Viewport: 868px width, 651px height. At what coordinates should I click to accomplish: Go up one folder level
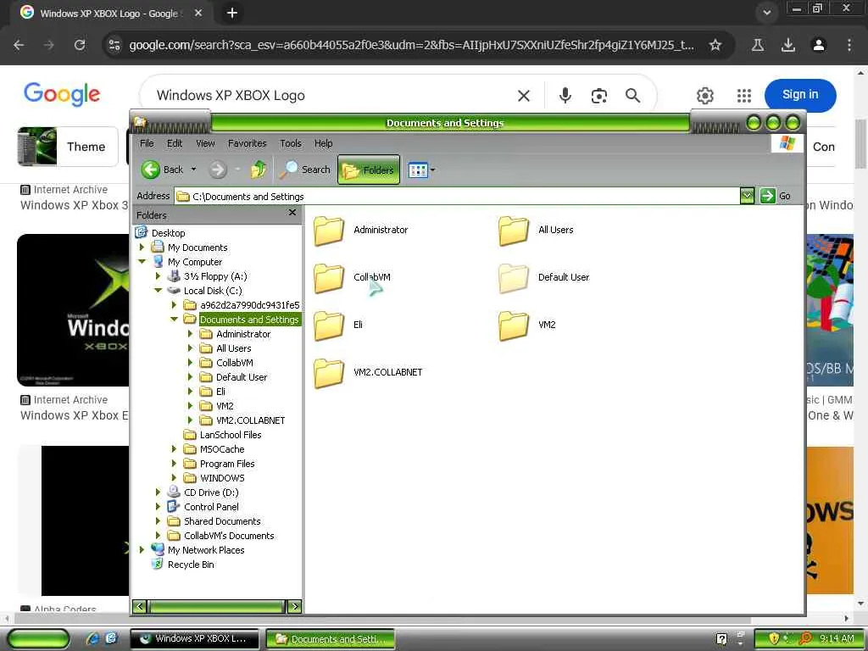point(258,170)
